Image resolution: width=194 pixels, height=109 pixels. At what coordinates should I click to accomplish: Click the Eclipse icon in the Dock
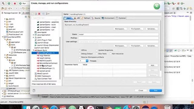(145, 108)
